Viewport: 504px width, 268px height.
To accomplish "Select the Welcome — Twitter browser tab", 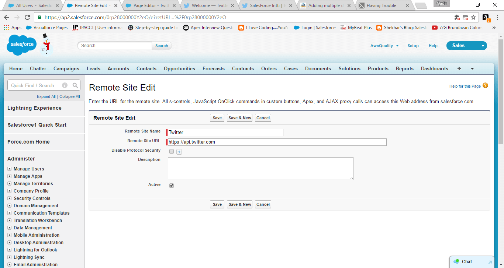I will click(207, 6).
